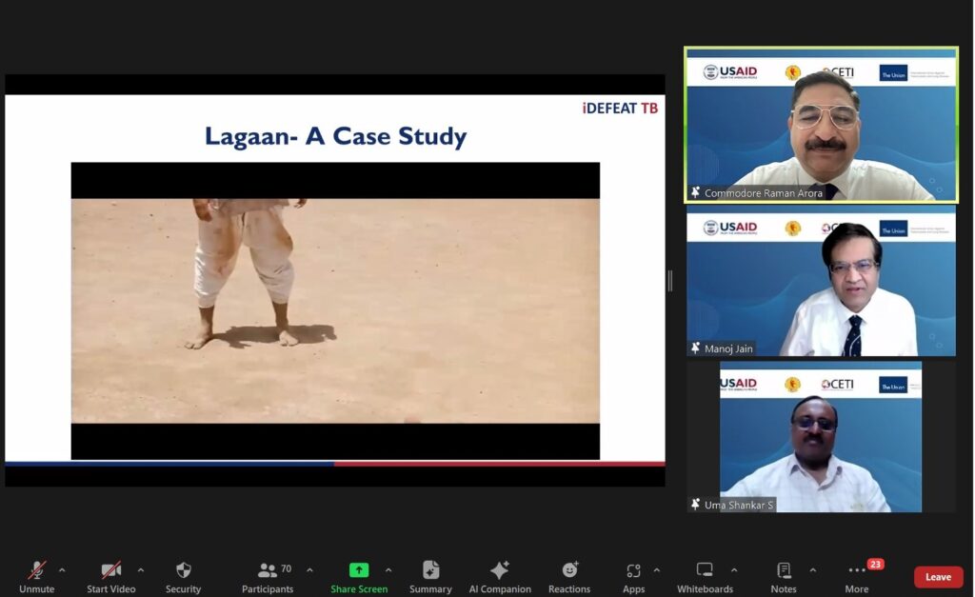This screenshot has width=975, height=597.
Task: Expand the Participants options arrow
Action: pyautogui.click(x=309, y=570)
